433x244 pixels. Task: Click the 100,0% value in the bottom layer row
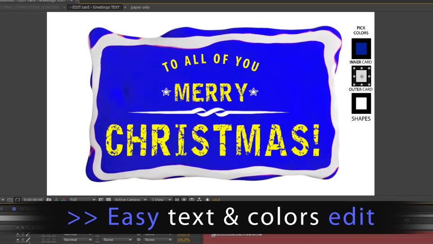point(183,240)
